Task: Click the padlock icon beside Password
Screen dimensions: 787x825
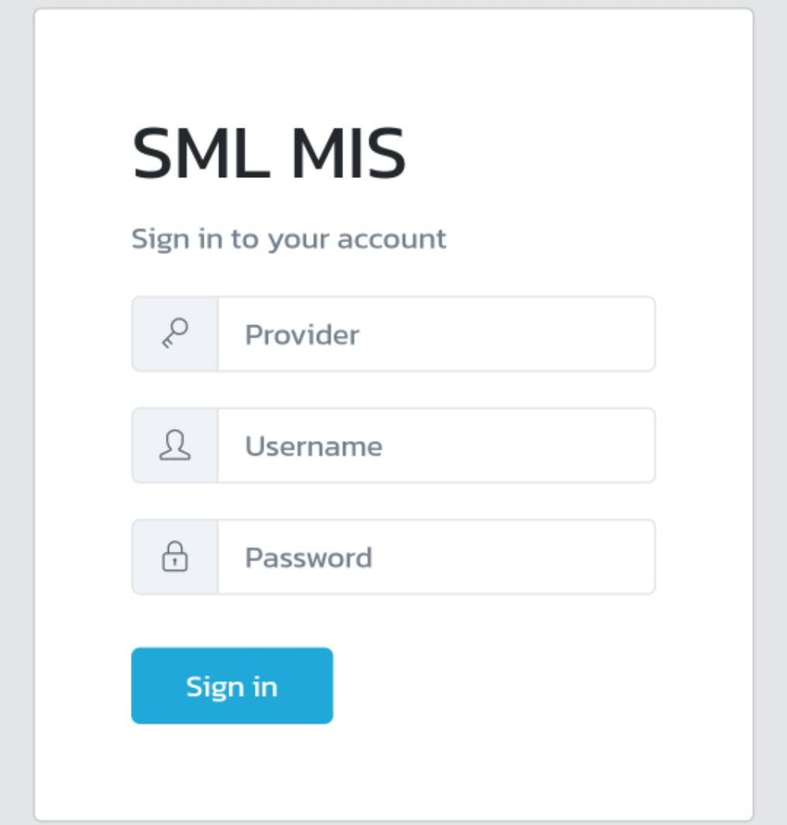Action: 175,557
